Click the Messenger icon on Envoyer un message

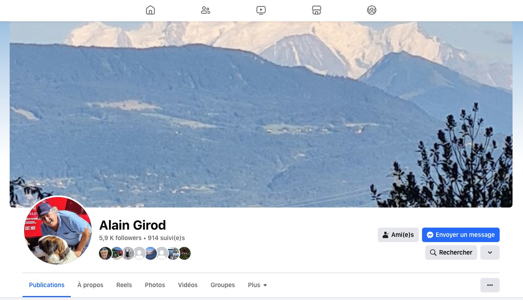point(430,235)
